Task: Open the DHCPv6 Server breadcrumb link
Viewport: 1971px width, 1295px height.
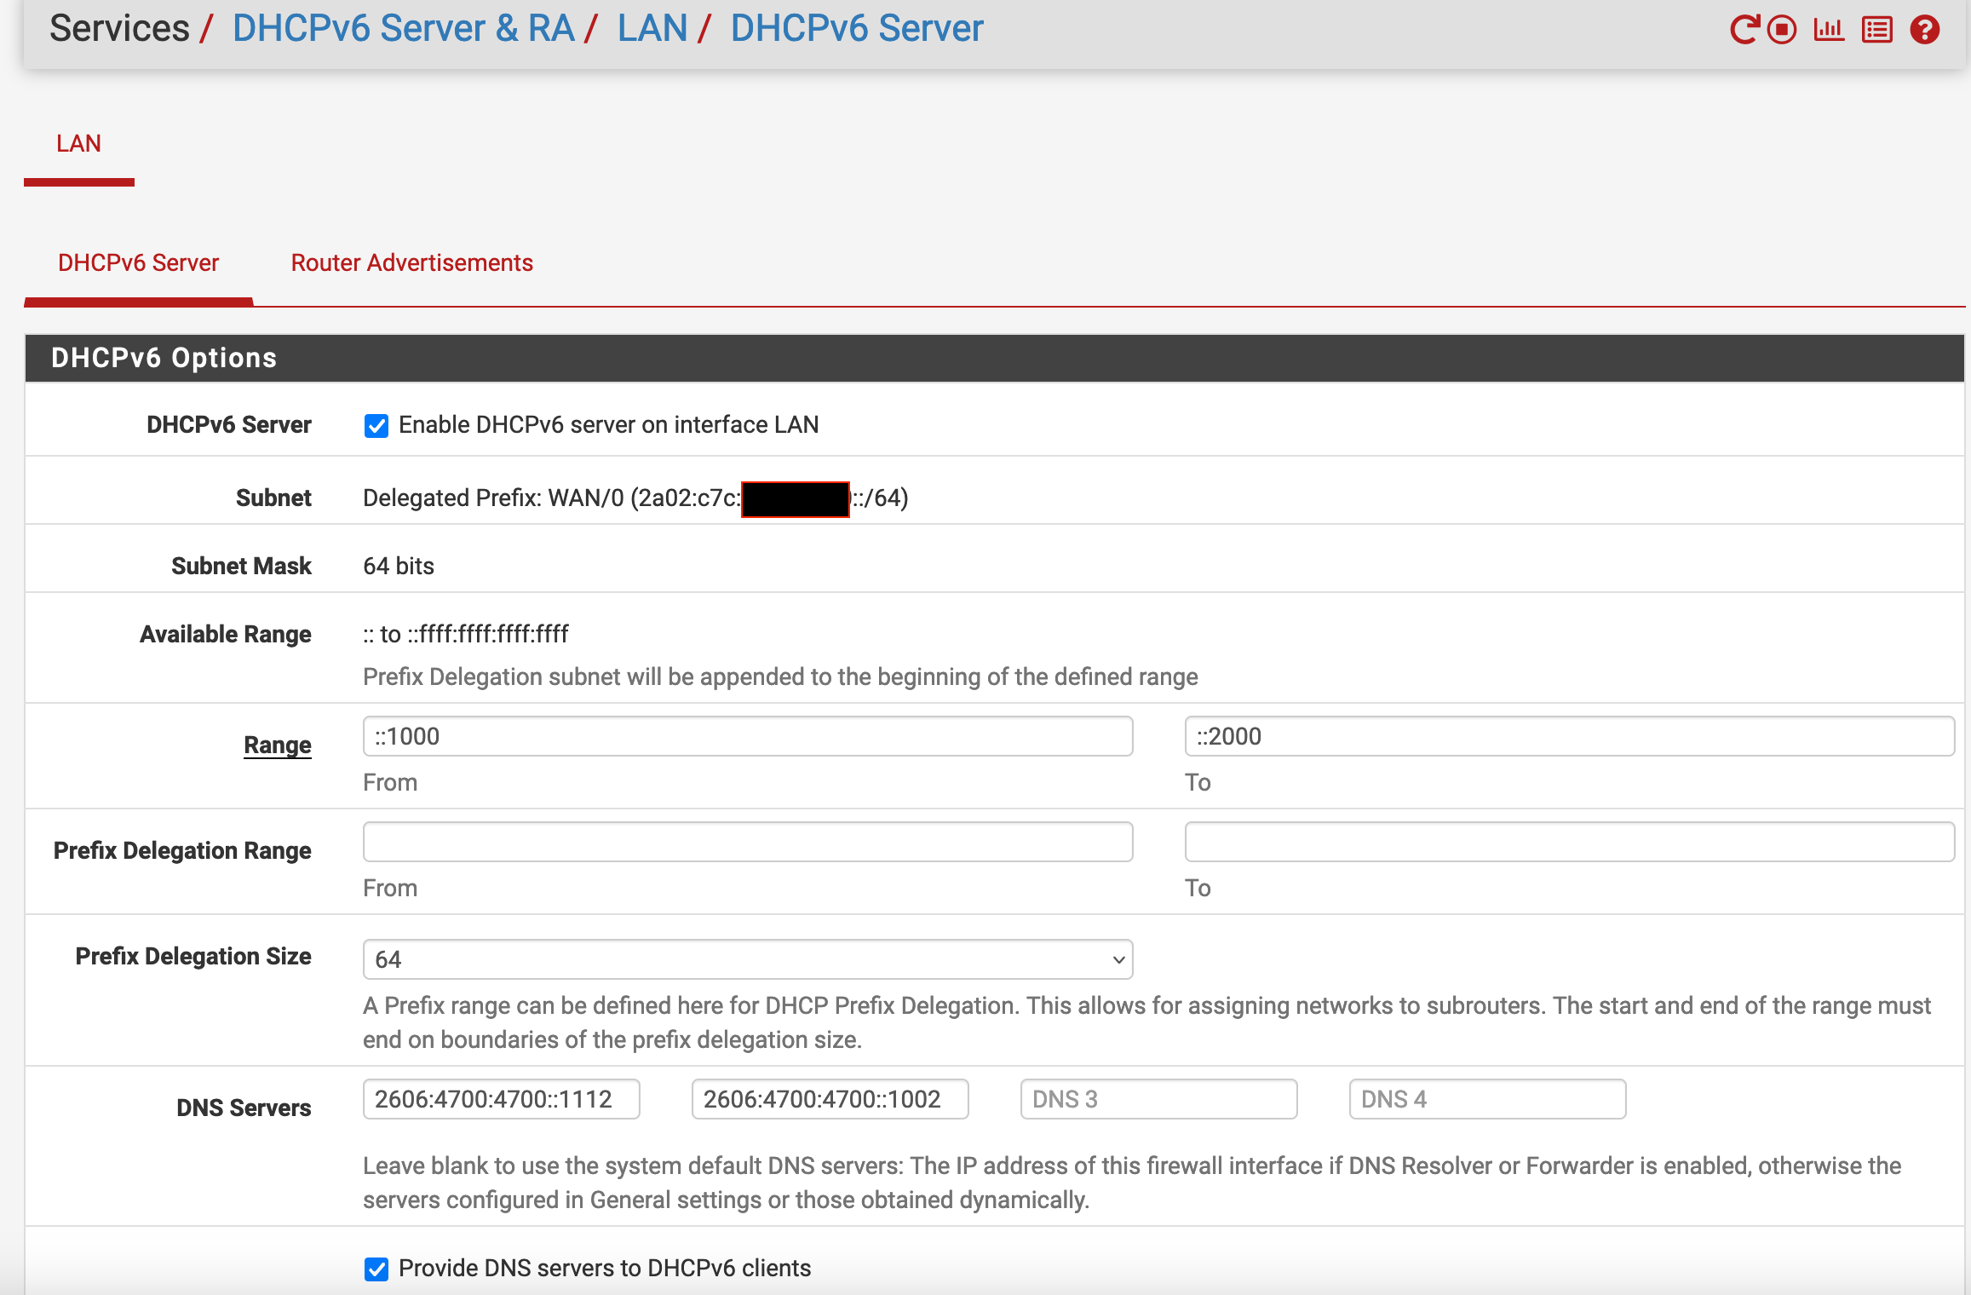Action: pyautogui.click(x=857, y=28)
